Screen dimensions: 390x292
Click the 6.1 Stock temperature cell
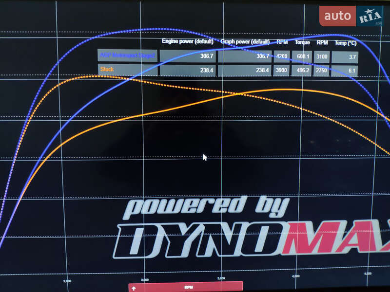coord(352,71)
